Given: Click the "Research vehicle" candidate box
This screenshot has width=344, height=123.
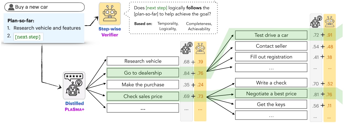Looking at the screenshot, I should click(143, 61).
